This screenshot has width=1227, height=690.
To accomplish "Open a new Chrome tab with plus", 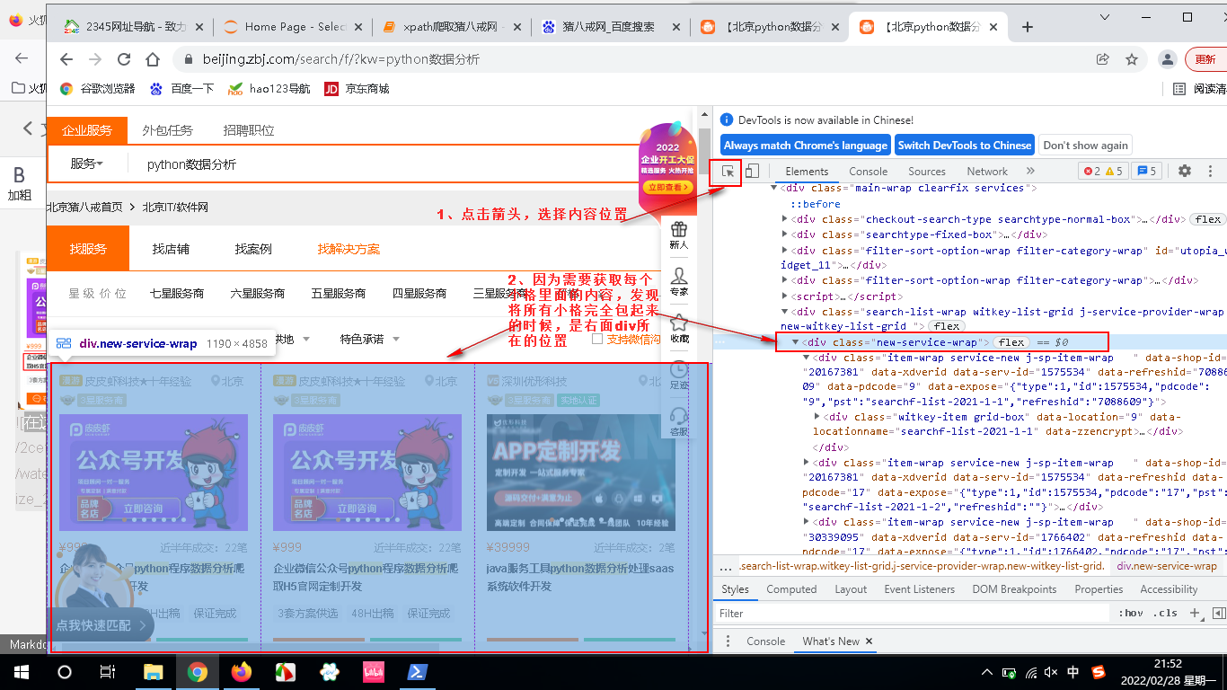I will point(1028,27).
